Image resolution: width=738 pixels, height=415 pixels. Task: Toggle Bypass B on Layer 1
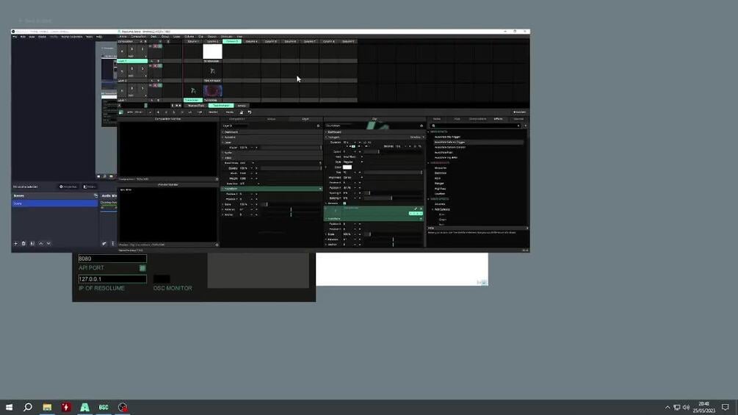(x=131, y=90)
